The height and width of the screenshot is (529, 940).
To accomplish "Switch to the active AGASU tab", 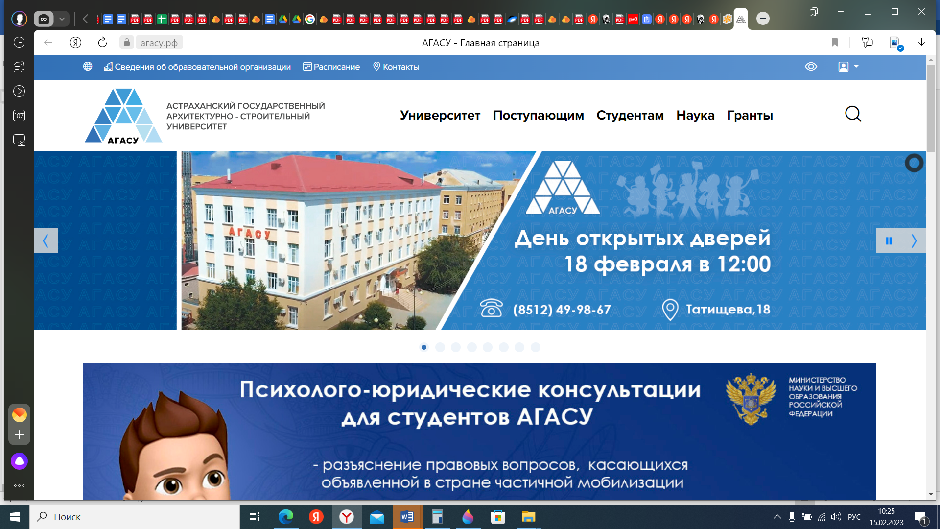I will (x=741, y=19).
